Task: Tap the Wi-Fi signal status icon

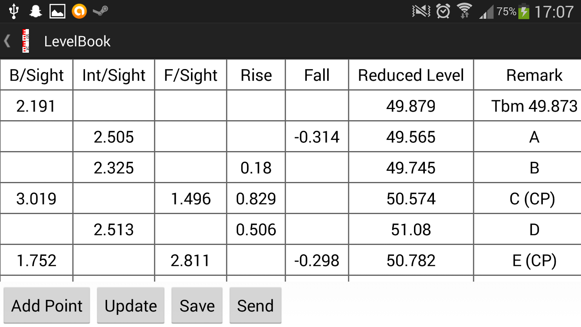Action: point(464,11)
